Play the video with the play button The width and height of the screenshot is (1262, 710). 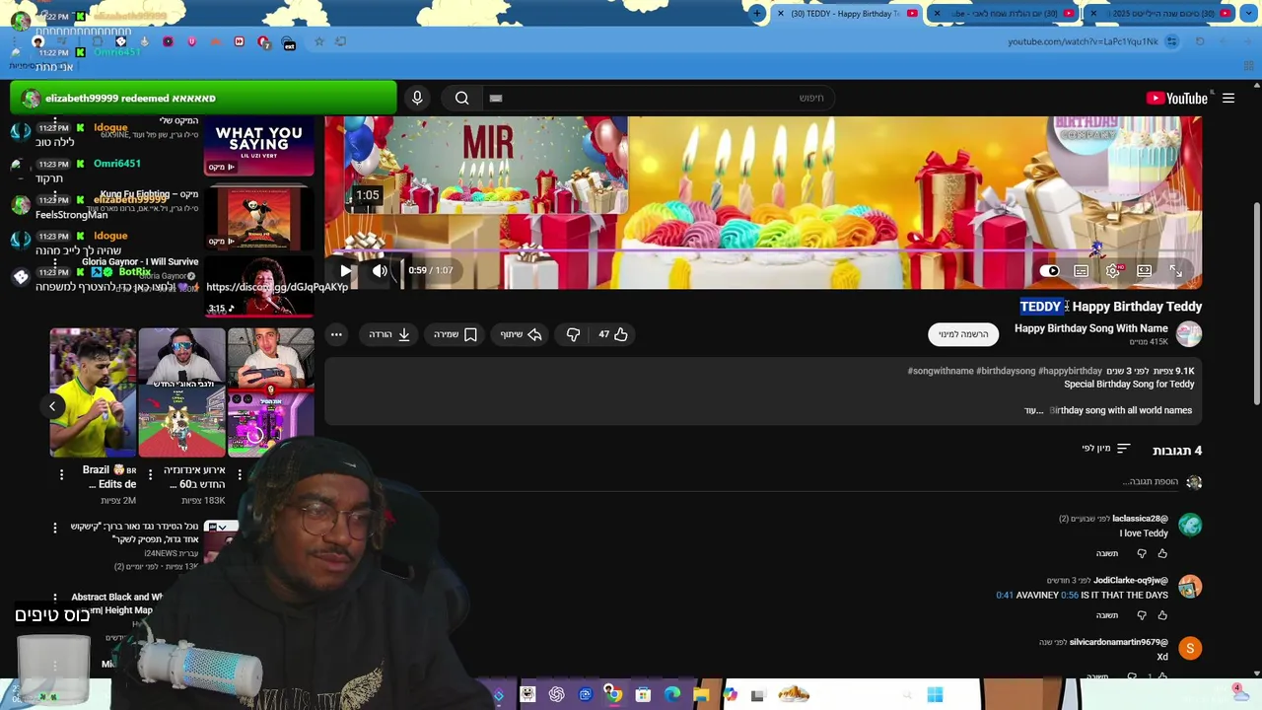point(346,270)
